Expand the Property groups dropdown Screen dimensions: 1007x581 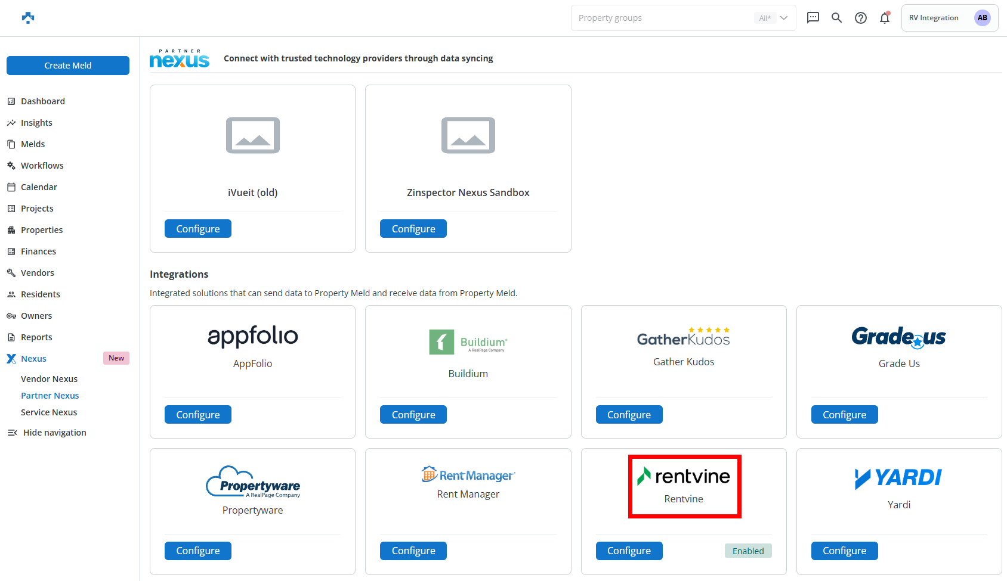784,18
